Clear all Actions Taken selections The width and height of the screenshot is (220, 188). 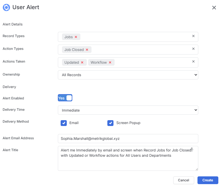pyautogui.click(x=193, y=61)
